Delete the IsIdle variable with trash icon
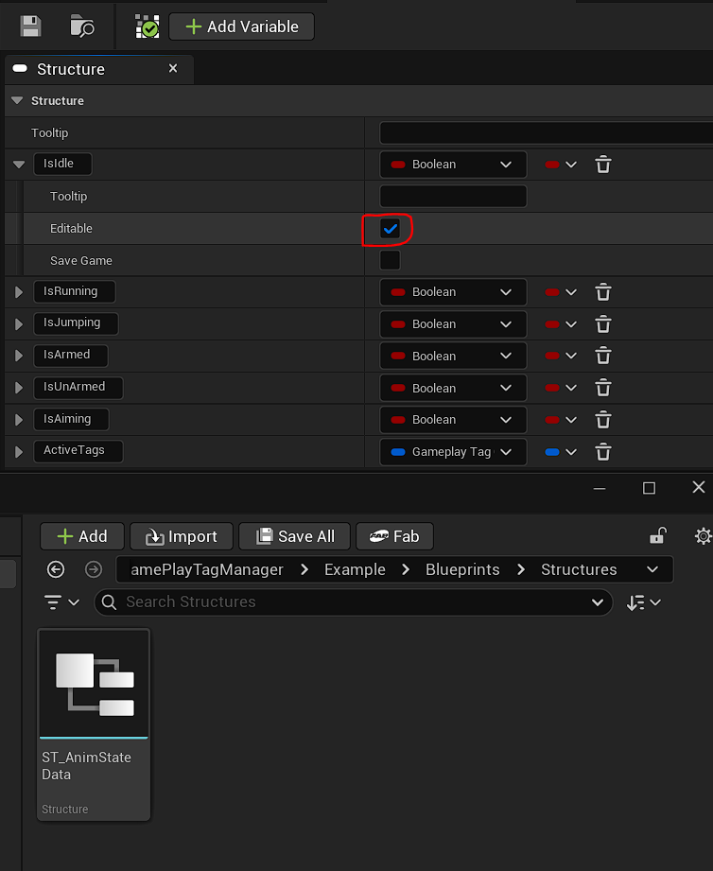The image size is (713, 871). (x=603, y=165)
